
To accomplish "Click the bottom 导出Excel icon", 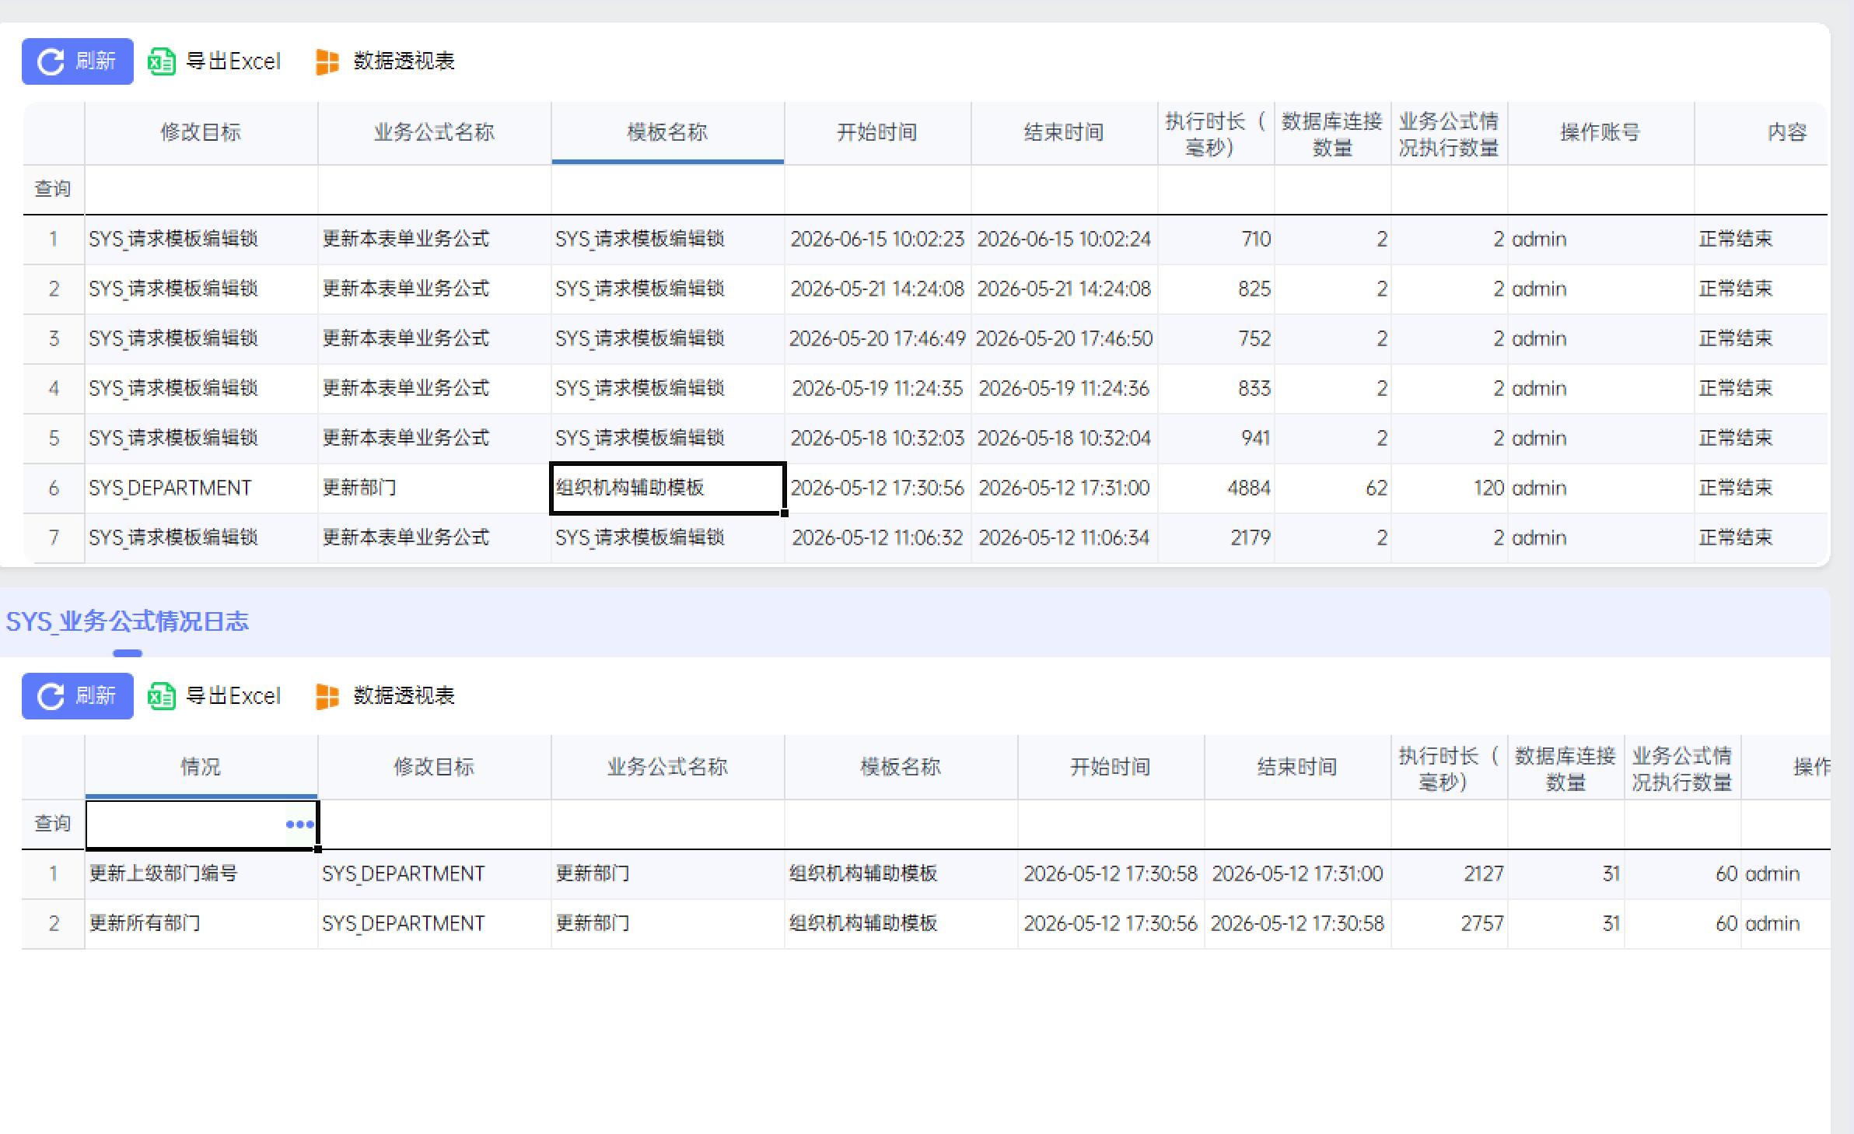I will [162, 696].
